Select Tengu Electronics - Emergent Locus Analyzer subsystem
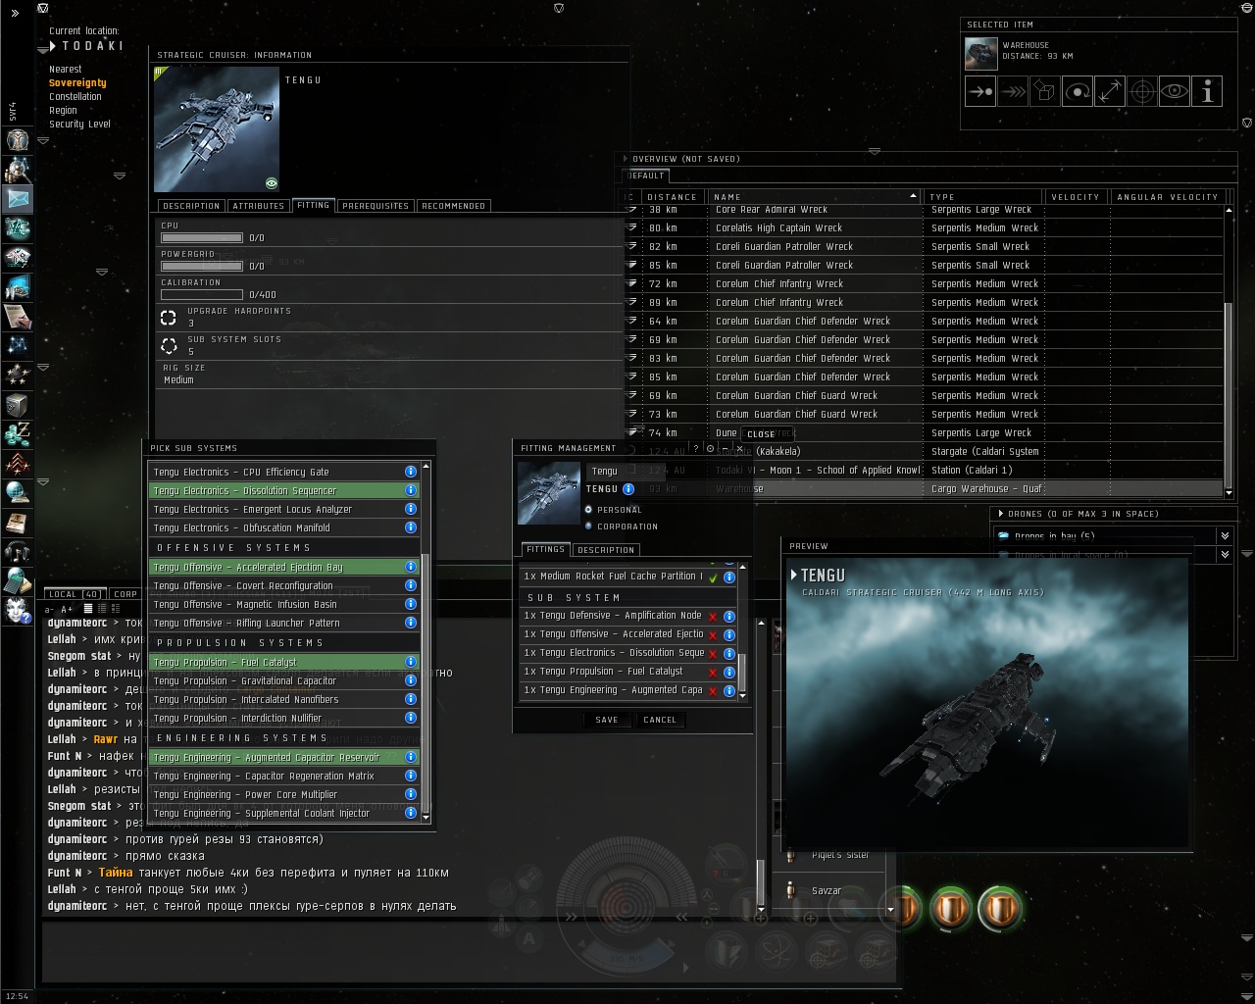 283,509
